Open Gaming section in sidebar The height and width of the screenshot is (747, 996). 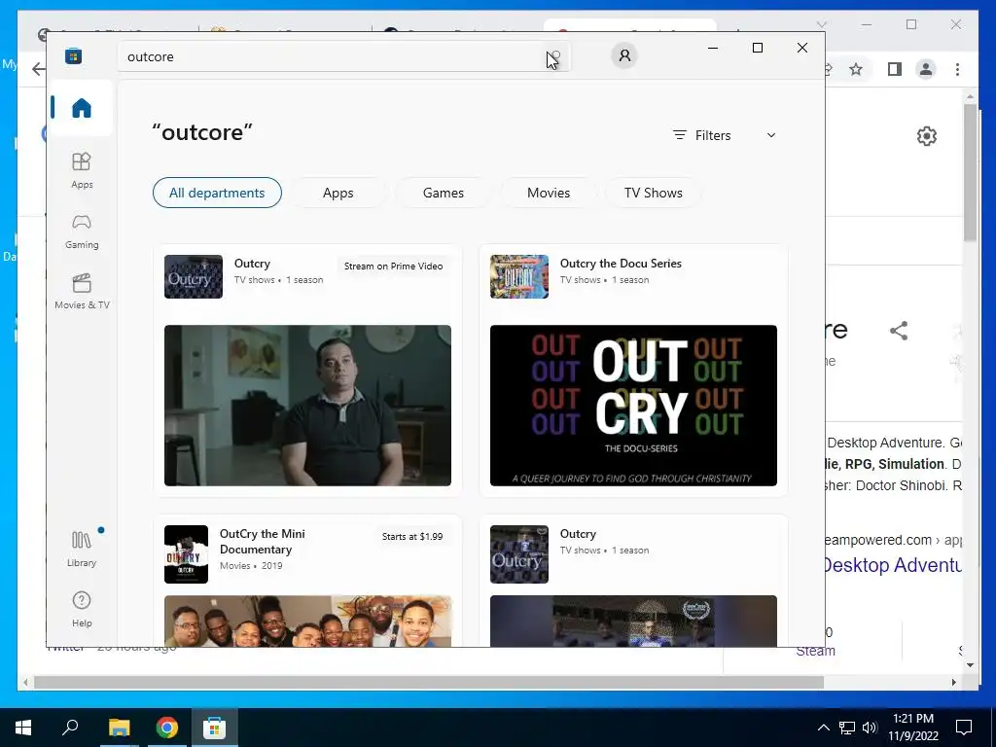click(82, 231)
